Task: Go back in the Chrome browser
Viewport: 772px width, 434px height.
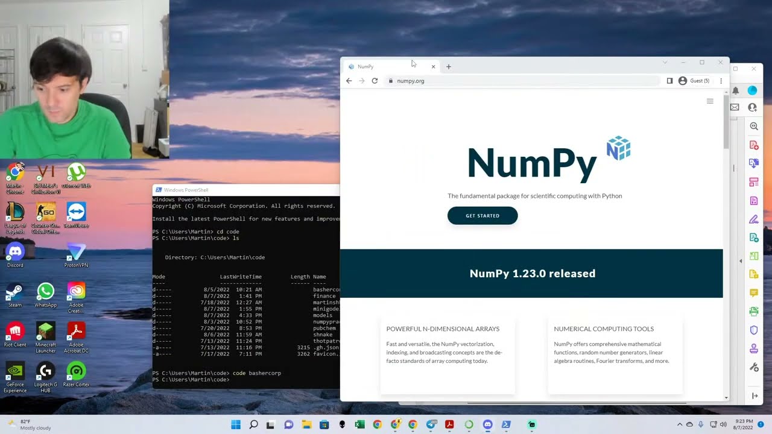Action: (x=349, y=81)
